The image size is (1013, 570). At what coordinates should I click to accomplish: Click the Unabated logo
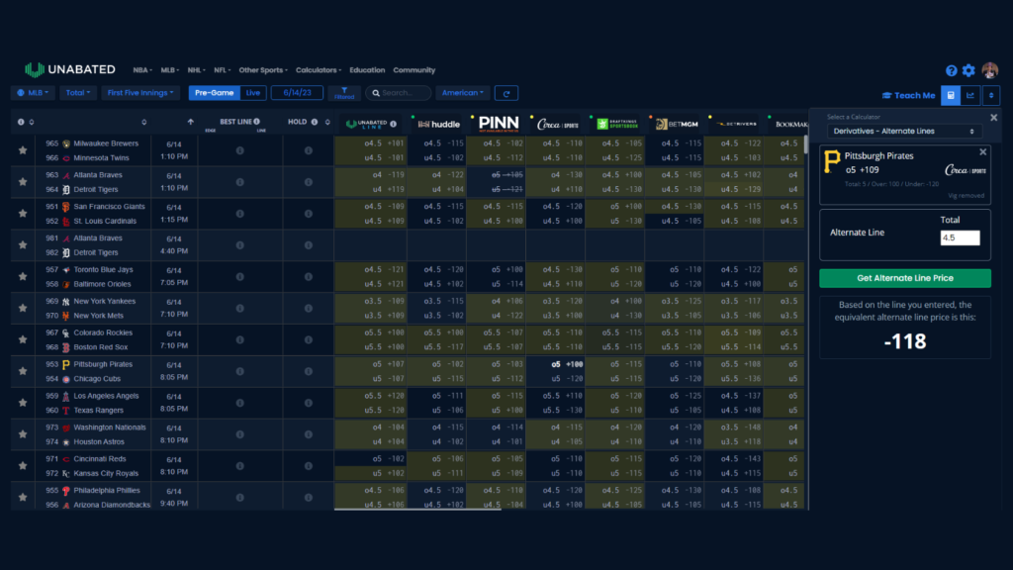pyautogui.click(x=70, y=70)
